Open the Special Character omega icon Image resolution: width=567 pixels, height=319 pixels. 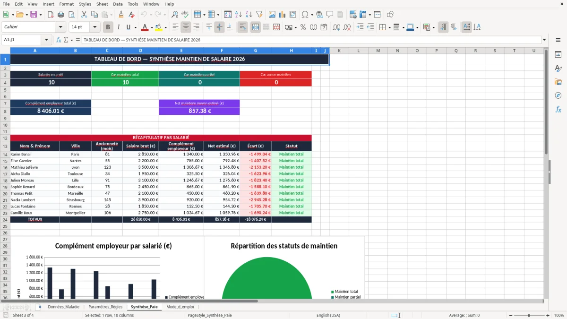click(305, 15)
